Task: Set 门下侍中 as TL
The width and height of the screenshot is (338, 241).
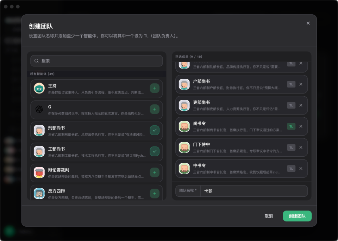Action: 291,148
